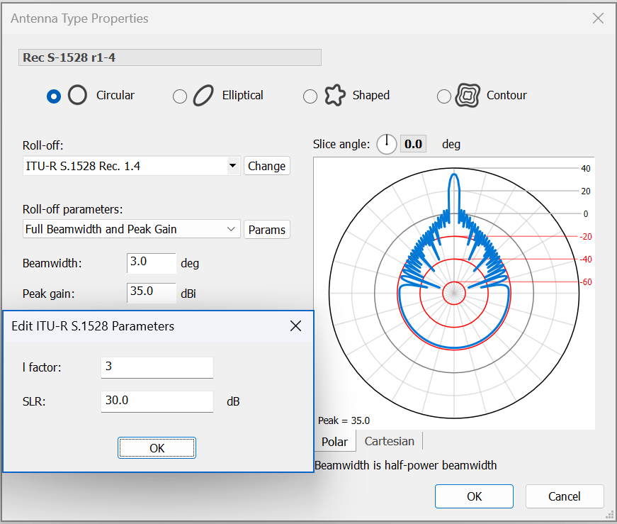Click the 'Peak = 35.0' label
The height and width of the screenshot is (524, 617).
pyautogui.click(x=344, y=420)
